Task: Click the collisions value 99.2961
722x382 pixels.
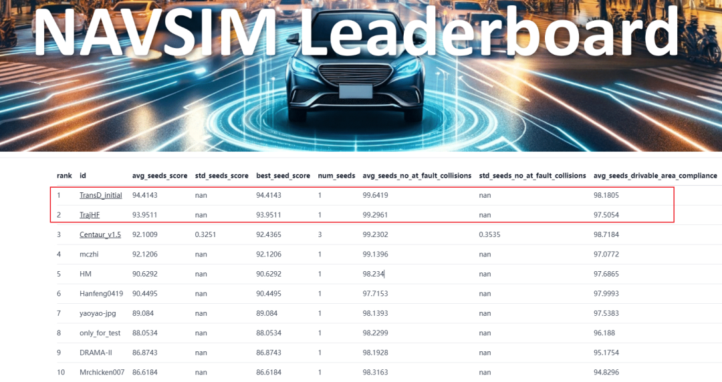Action: click(375, 215)
